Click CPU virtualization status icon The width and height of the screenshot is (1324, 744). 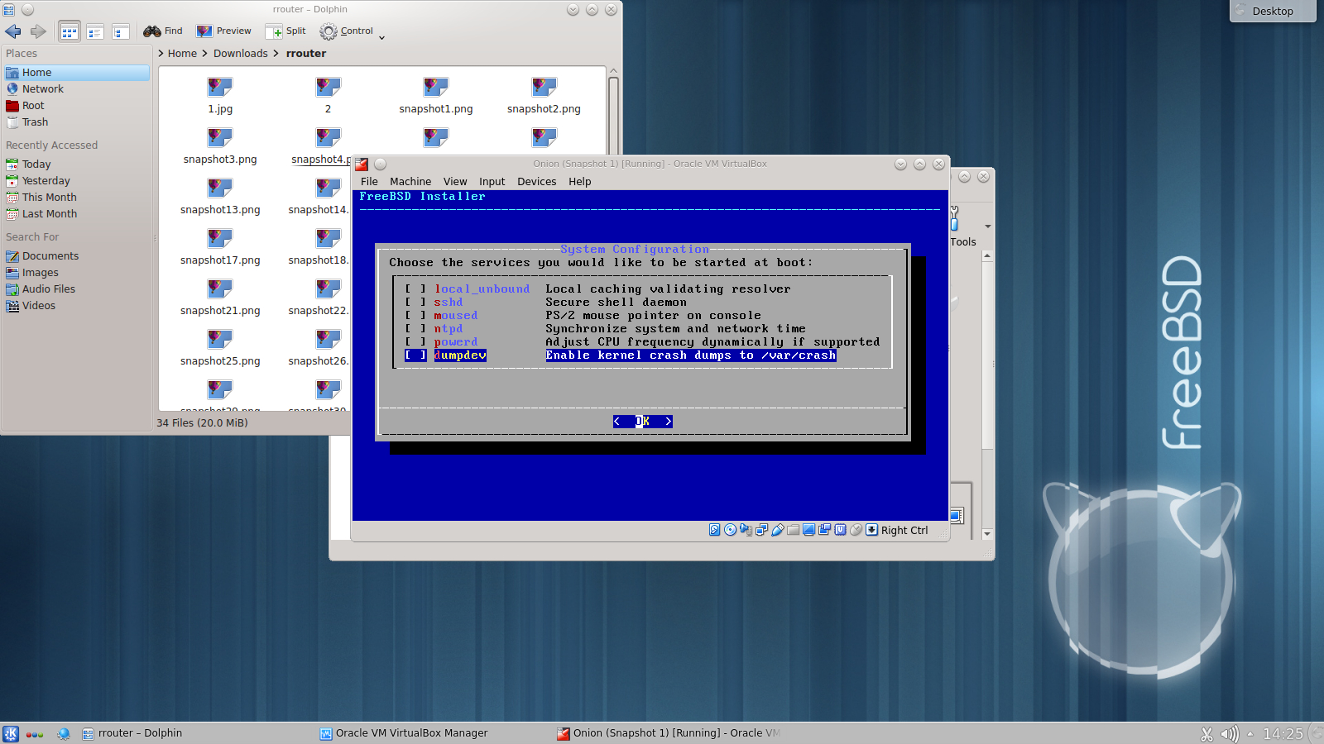point(840,530)
